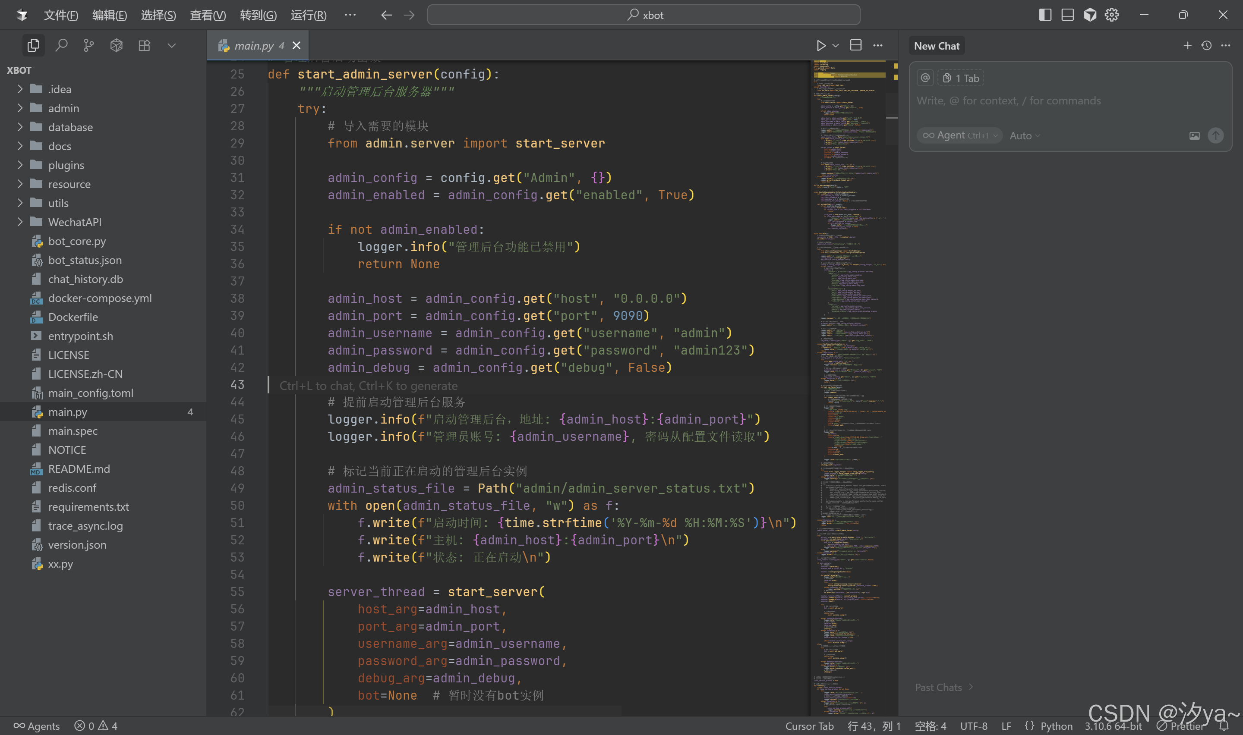The image size is (1243, 735).
Task: Open Agents in status bar
Action: (x=37, y=726)
